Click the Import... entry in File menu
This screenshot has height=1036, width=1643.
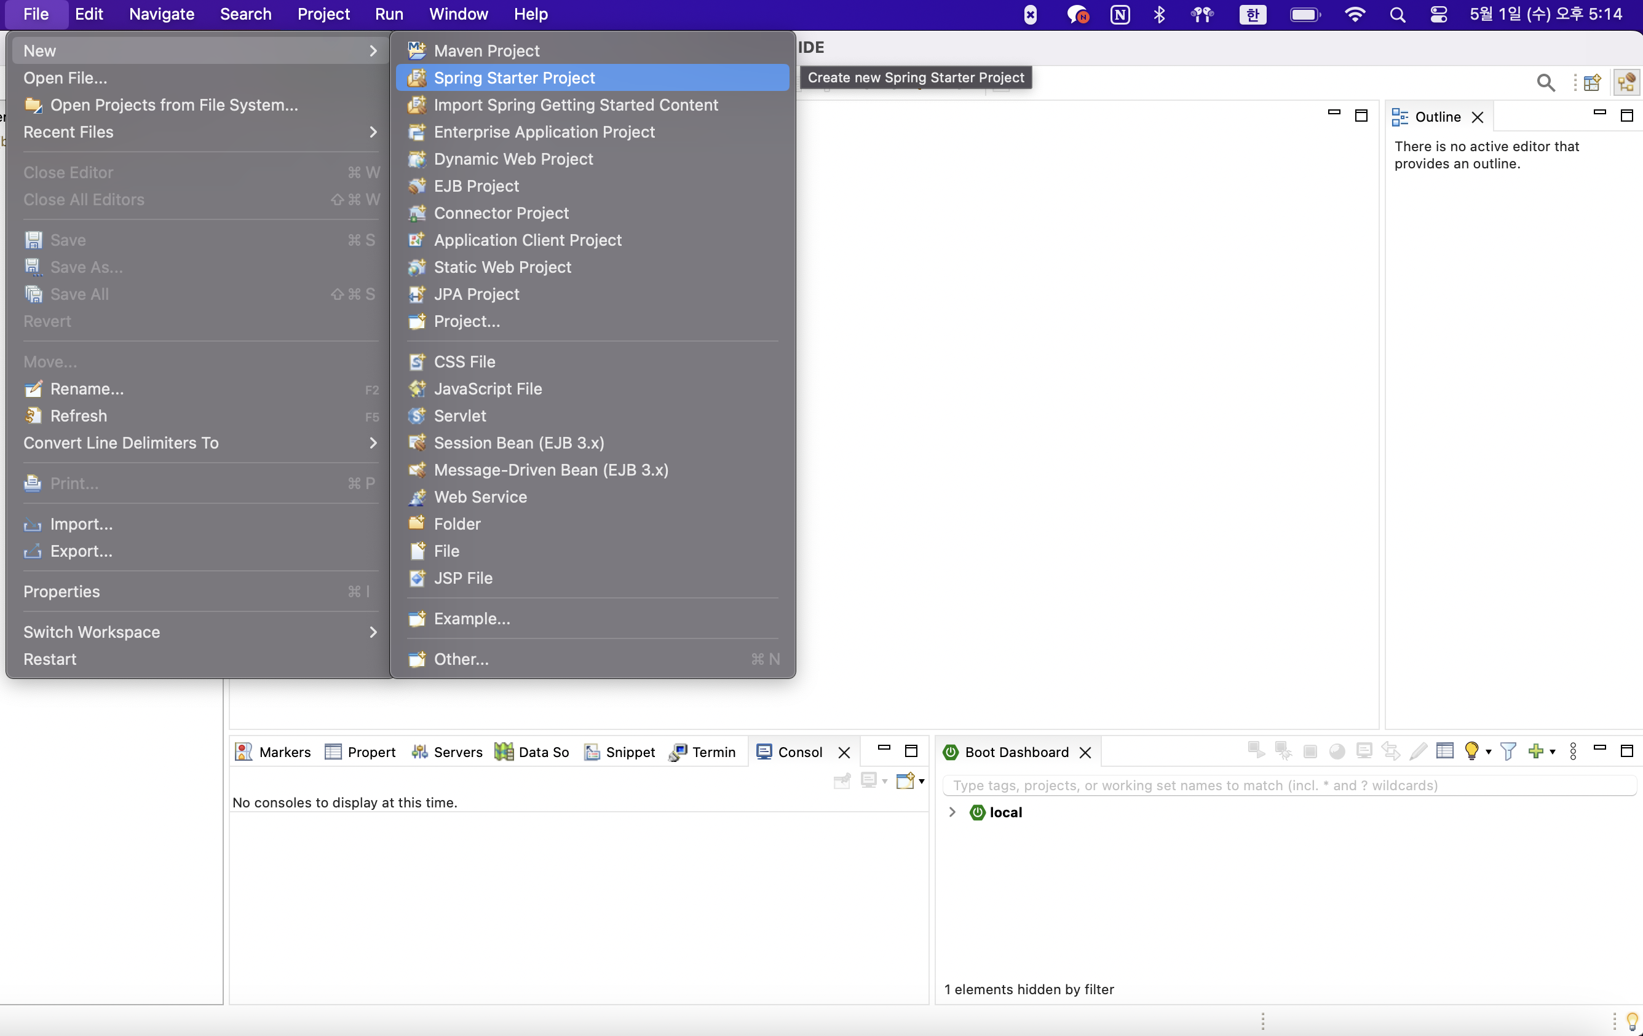click(x=81, y=524)
